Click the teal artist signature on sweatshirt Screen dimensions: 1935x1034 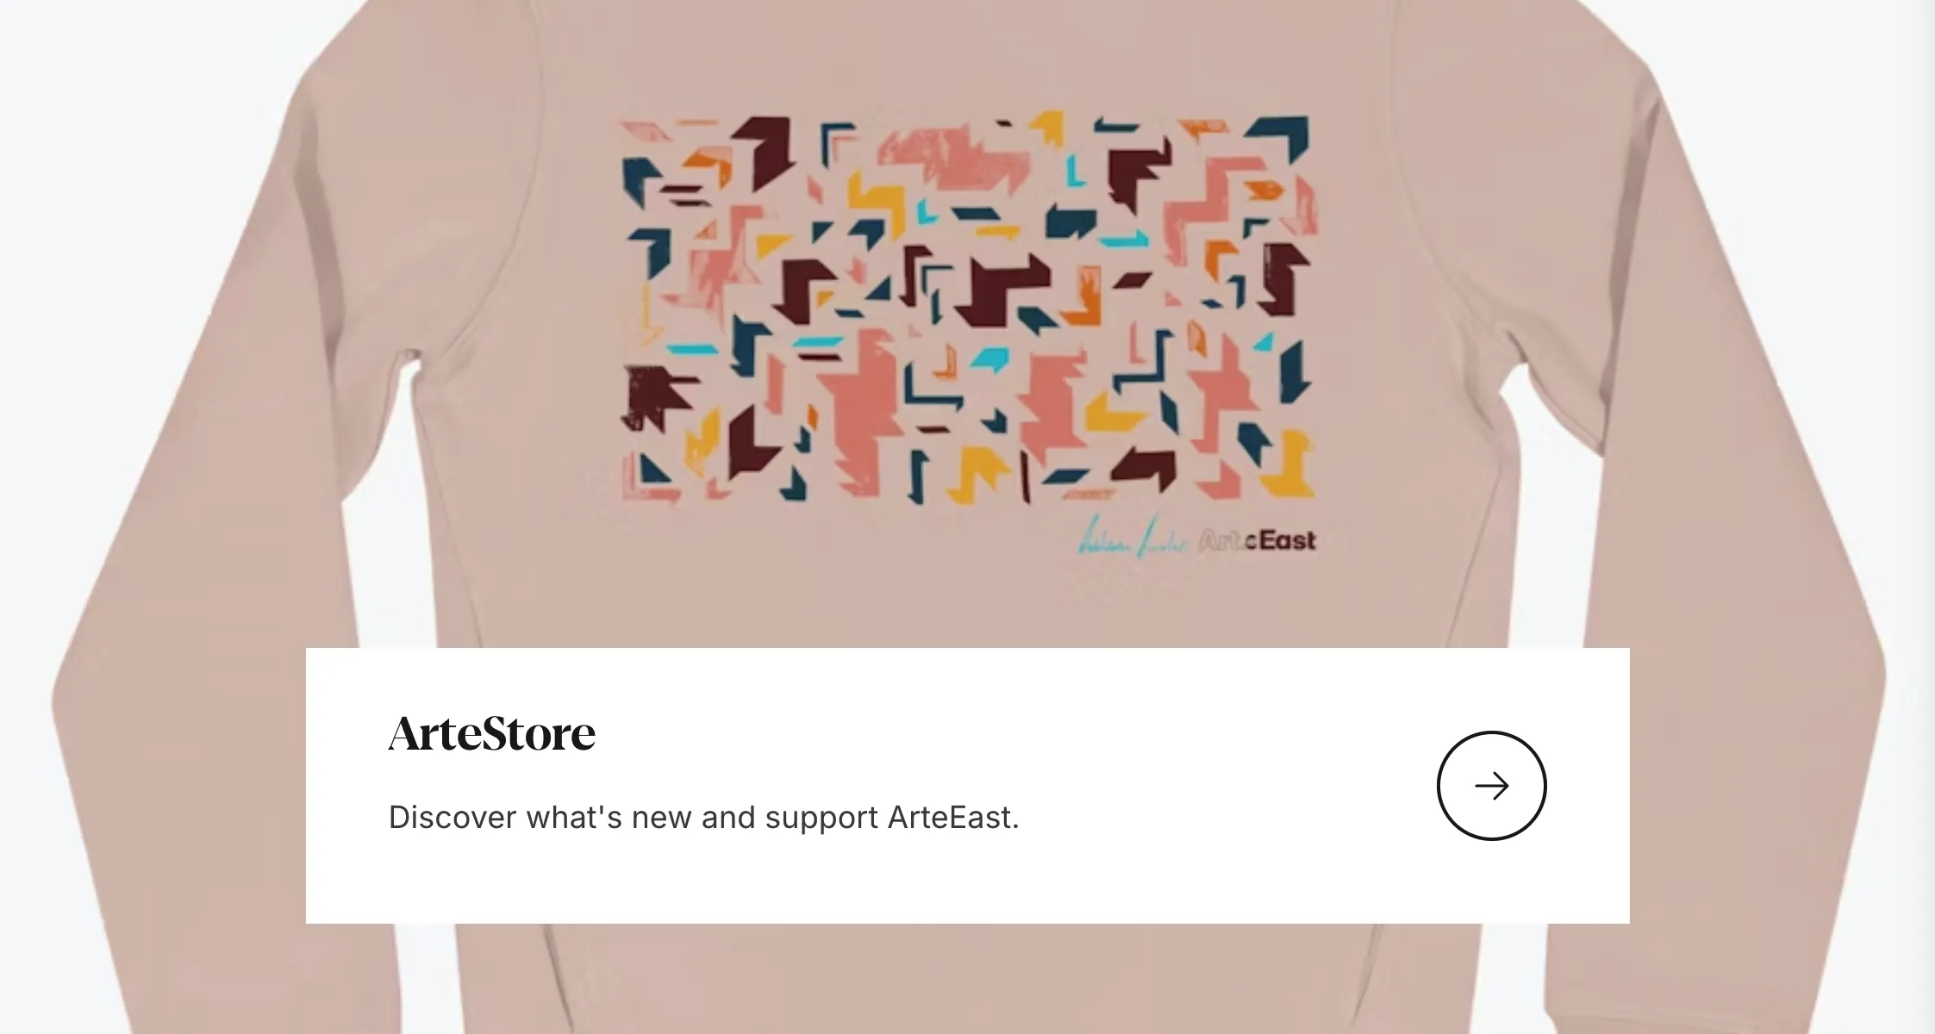(x=1133, y=541)
